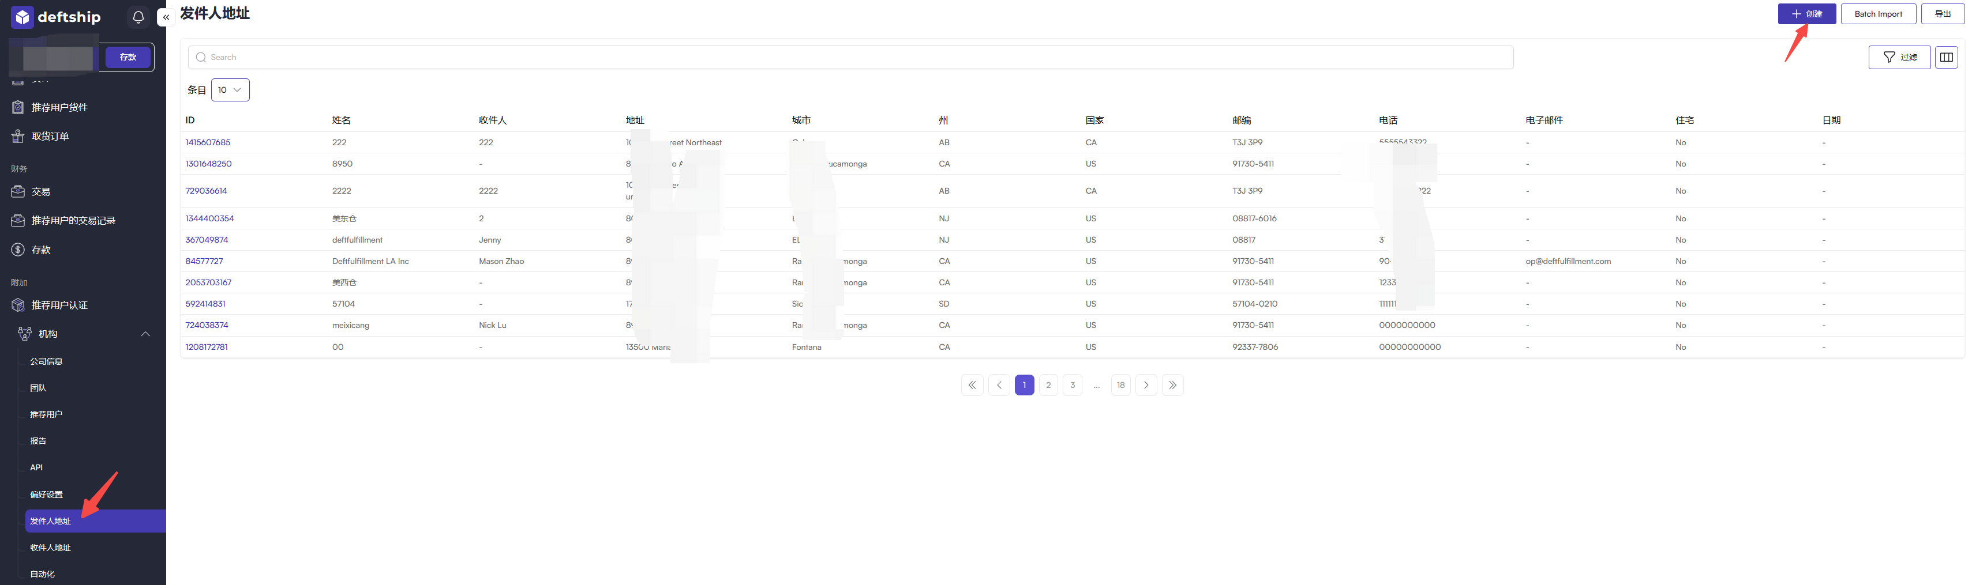Open 收件人地址 submenu item
This screenshot has height=585, width=1972.
(51, 548)
